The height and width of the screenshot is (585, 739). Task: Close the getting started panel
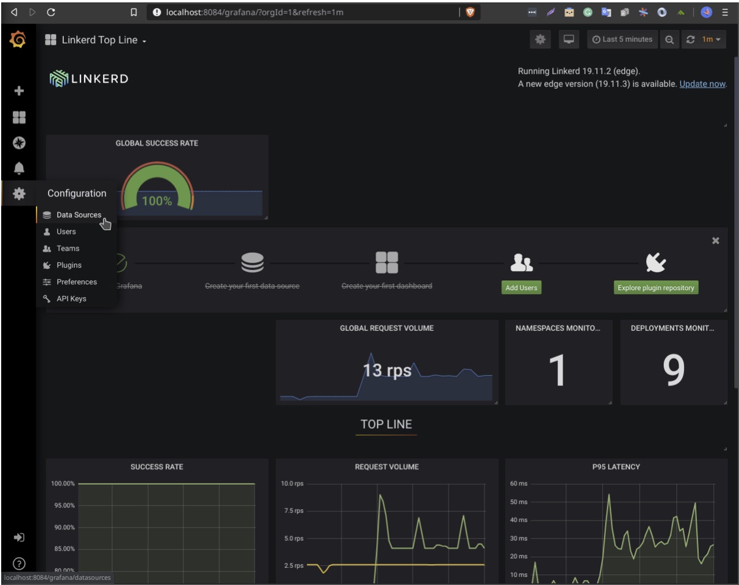point(715,240)
